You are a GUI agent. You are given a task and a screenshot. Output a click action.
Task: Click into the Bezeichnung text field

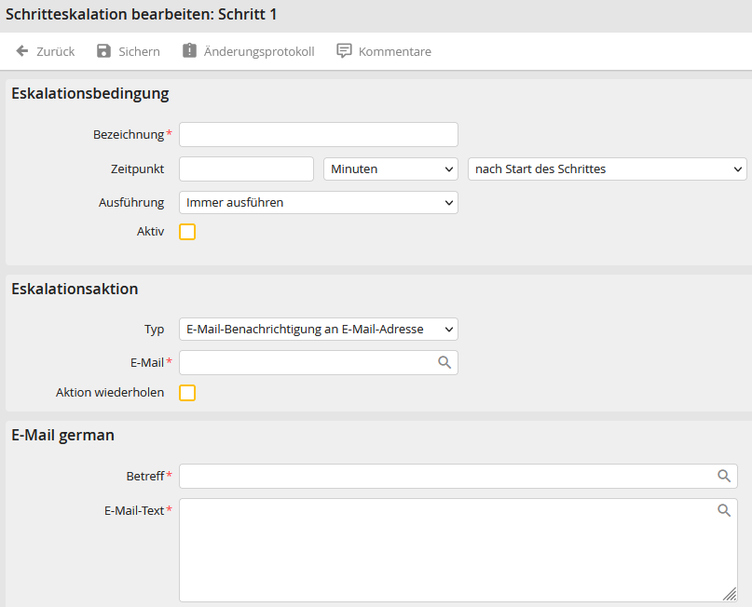pos(318,135)
